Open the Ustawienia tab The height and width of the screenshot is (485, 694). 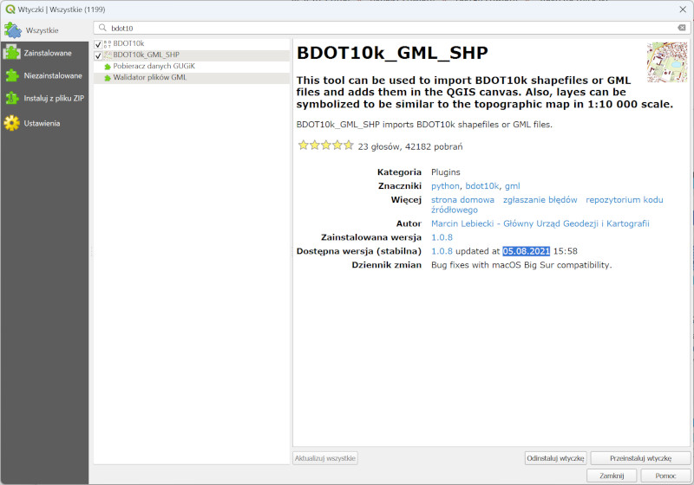tap(45, 123)
